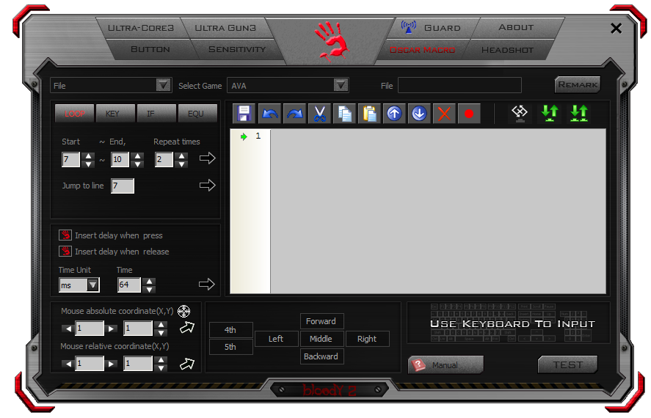The height and width of the screenshot is (418, 651).
Task: Undo the last macro edit
Action: [270, 114]
